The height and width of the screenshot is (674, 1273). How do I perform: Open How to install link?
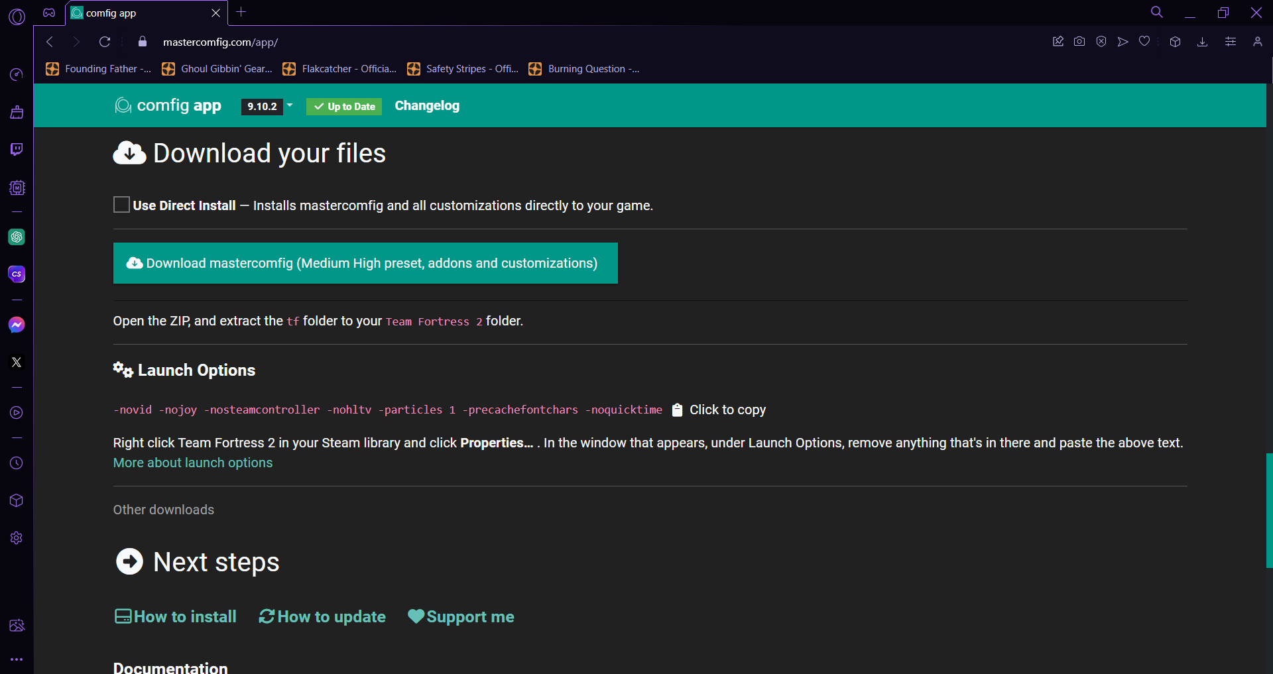(x=176, y=617)
